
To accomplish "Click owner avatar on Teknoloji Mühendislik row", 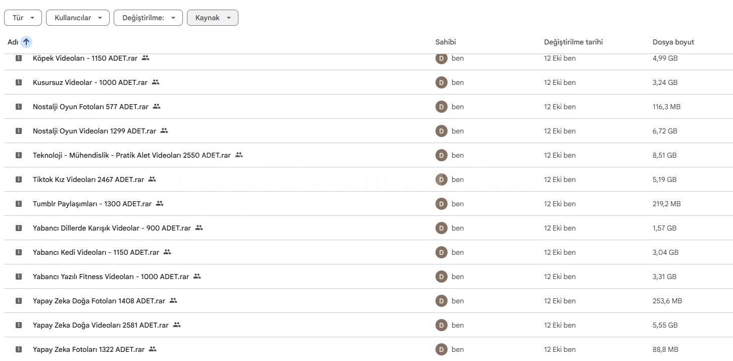I will tap(442, 155).
